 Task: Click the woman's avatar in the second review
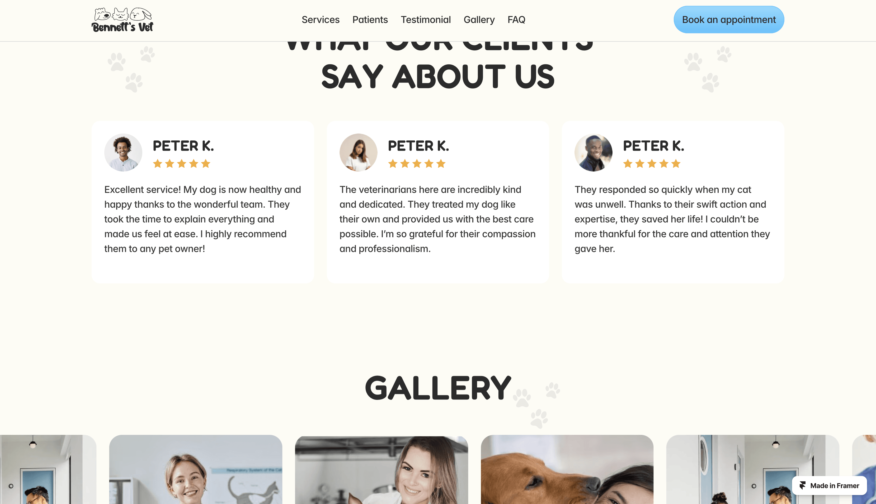coord(358,152)
